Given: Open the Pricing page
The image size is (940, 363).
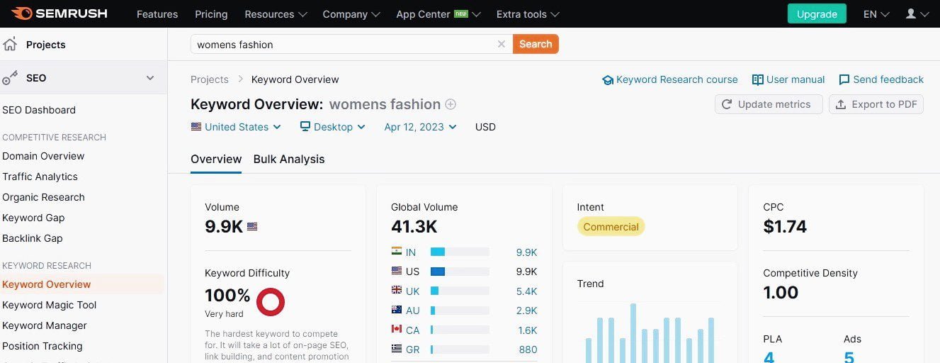Looking at the screenshot, I should 211,14.
